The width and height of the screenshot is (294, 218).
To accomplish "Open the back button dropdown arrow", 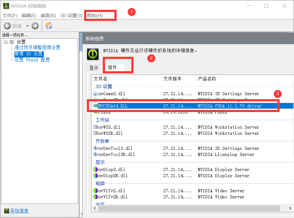I will [x=28, y=26].
